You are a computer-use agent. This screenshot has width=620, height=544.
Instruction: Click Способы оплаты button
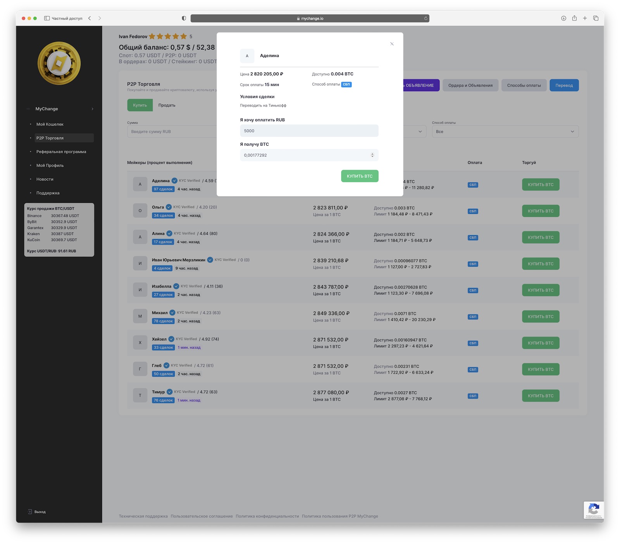point(524,86)
